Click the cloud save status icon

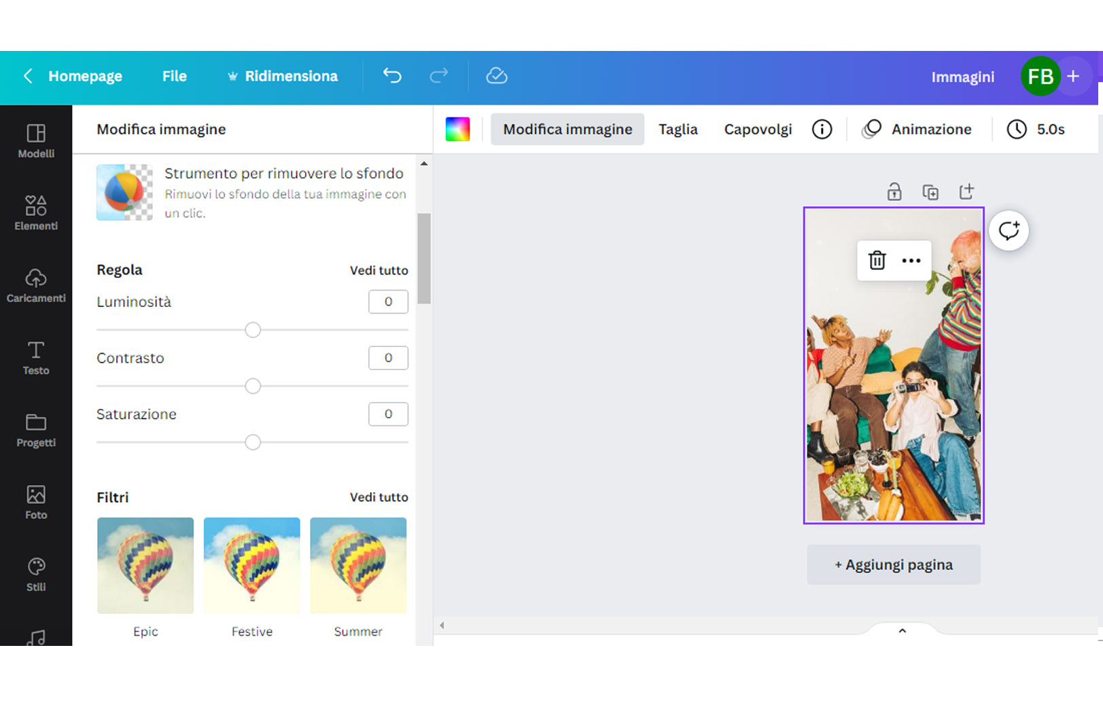coord(497,75)
